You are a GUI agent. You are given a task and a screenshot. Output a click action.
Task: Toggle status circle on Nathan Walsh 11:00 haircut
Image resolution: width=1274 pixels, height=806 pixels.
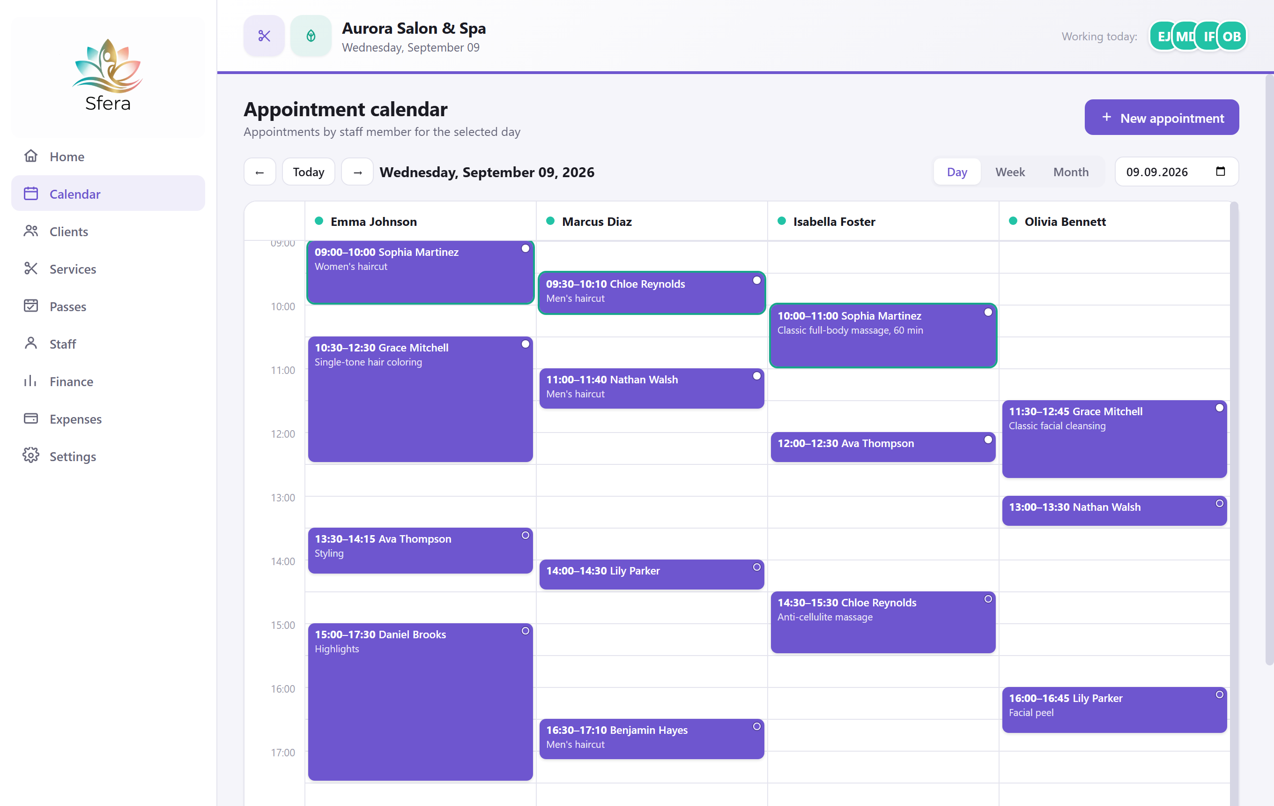pyautogui.click(x=756, y=376)
